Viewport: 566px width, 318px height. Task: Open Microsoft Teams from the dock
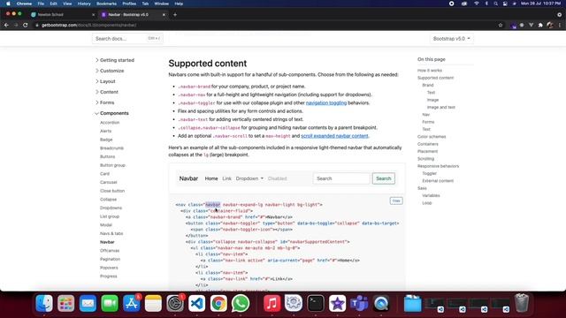click(x=359, y=303)
